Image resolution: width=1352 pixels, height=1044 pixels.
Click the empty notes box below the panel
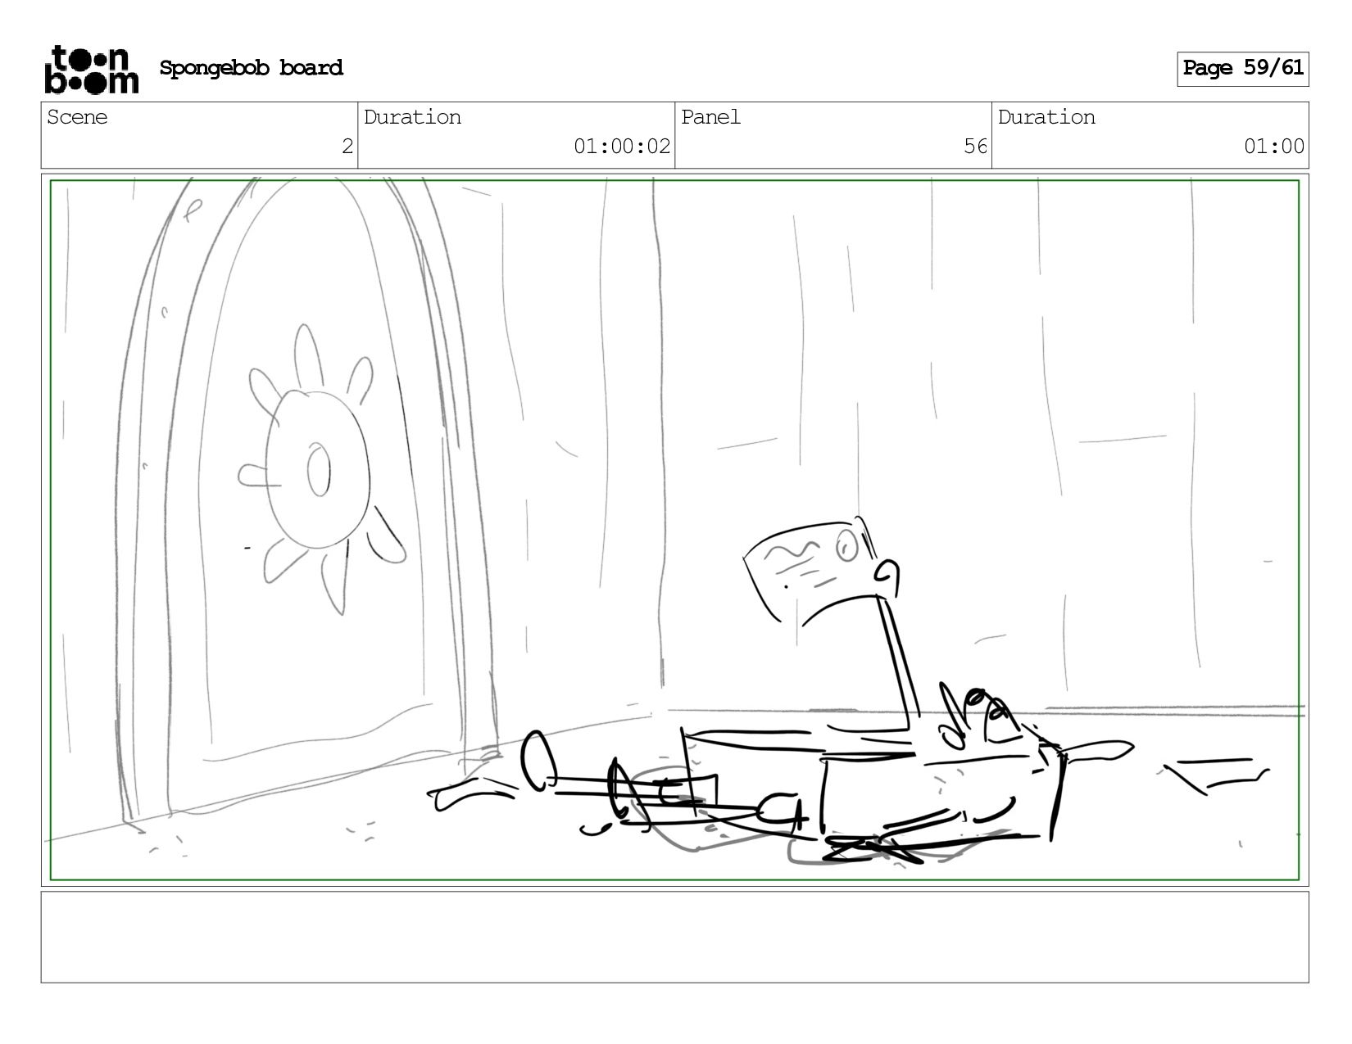click(674, 937)
